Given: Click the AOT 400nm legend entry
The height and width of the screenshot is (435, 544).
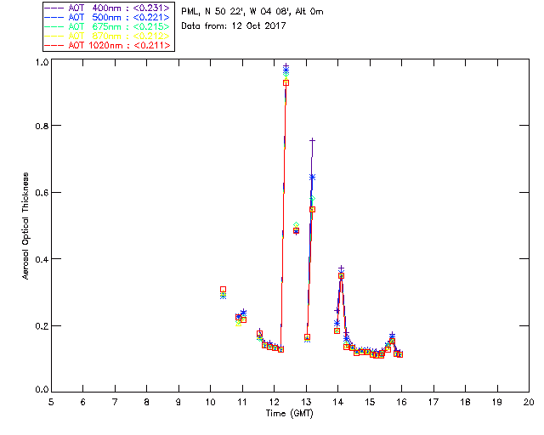Looking at the screenshot, I should (107, 8).
